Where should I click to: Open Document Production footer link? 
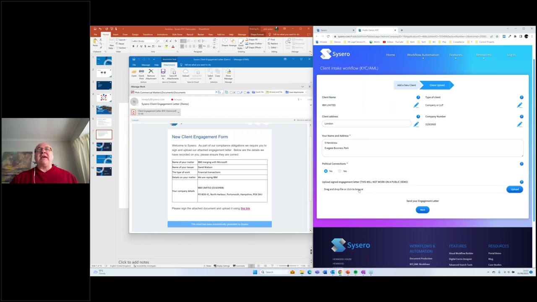421,259
